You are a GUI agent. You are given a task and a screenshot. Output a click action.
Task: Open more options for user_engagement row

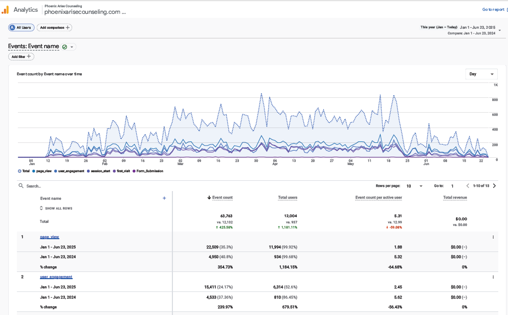click(493, 277)
